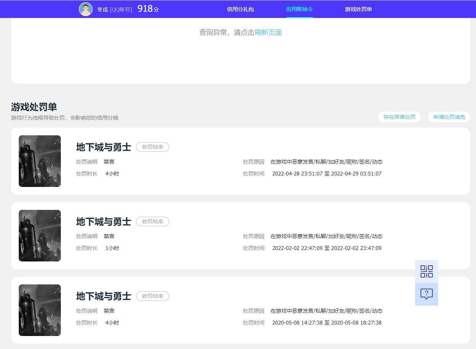Click the penalty reason text in 2022-04-28 card
The height and width of the screenshot is (349, 476).
coord(326,162)
